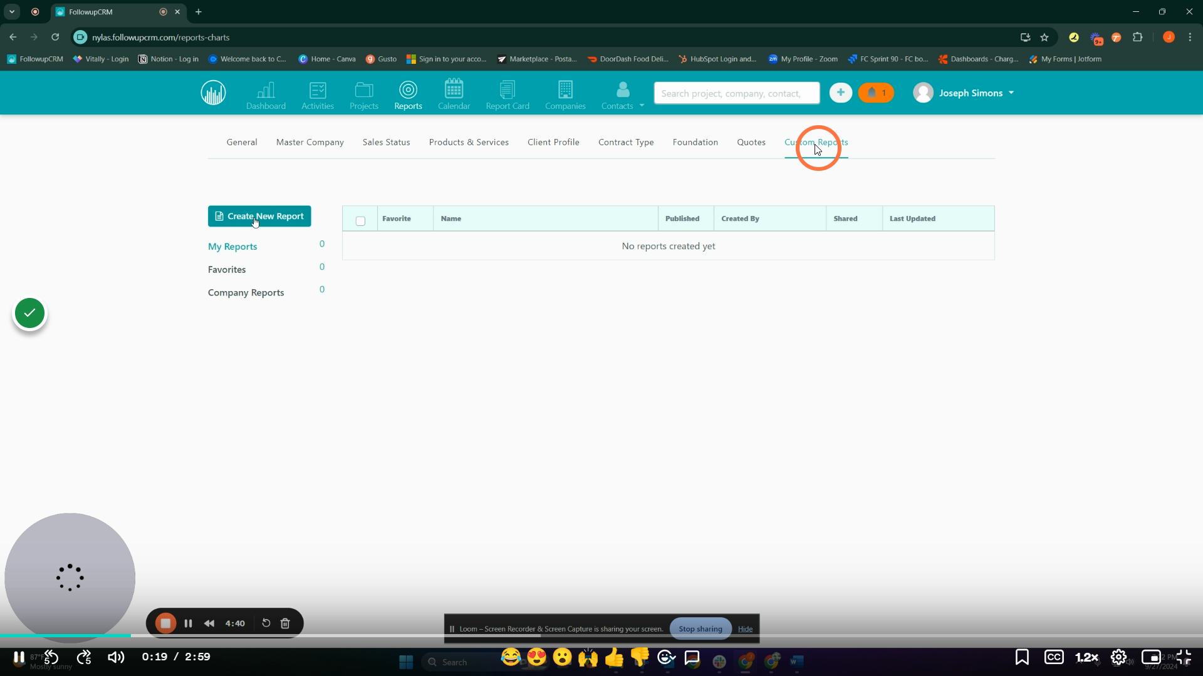
Task: Click the search project, company, contact field
Action: [737, 93]
